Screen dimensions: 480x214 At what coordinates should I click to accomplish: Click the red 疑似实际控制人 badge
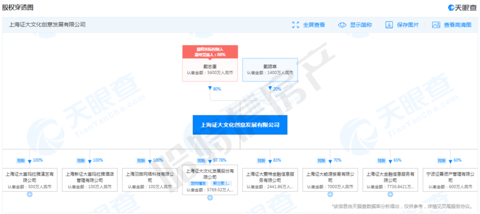tap(210, 52)
